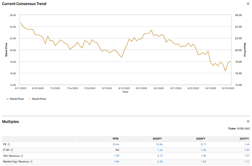Toggle the teal Stock Price legend entry
This screenshot has height=166, width=252.
tap(15, 99)
